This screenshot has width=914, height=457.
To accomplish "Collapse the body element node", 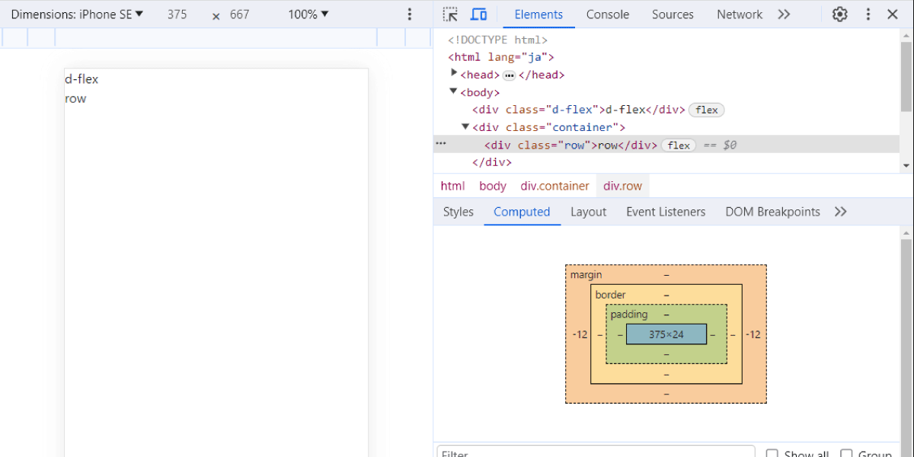I will [454, 91].
